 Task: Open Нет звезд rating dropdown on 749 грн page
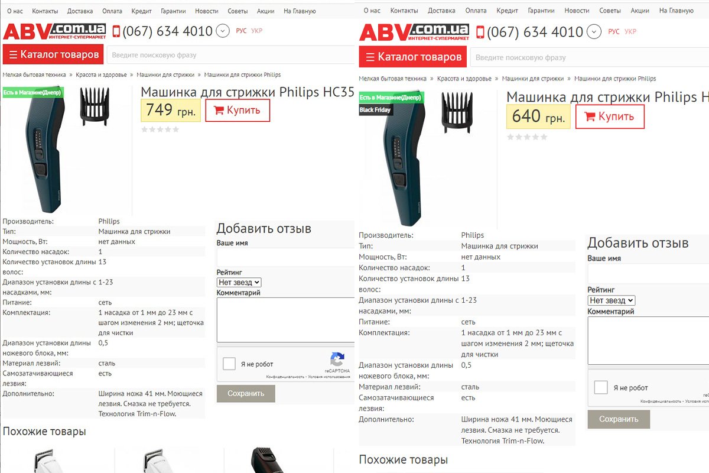tap(239, 283)
